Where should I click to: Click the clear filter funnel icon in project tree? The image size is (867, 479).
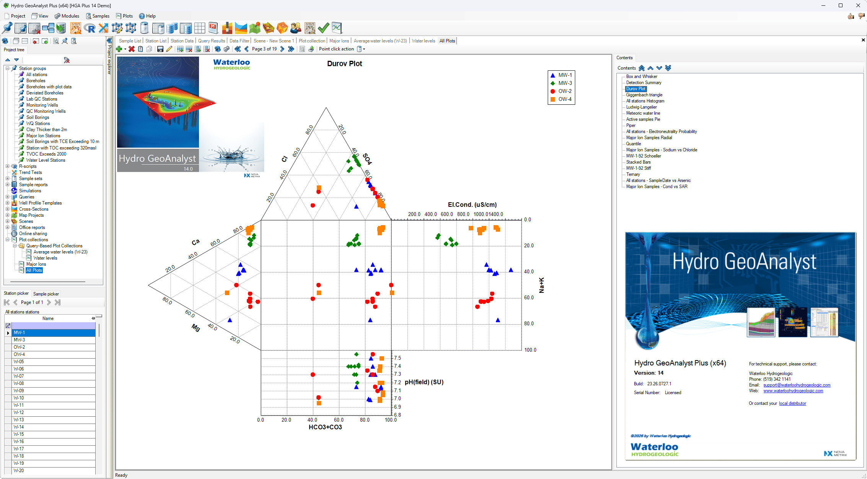pos(67,60)
